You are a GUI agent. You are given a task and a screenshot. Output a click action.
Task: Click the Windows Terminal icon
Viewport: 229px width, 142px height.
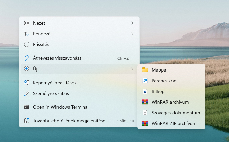(x=27, y=107)
